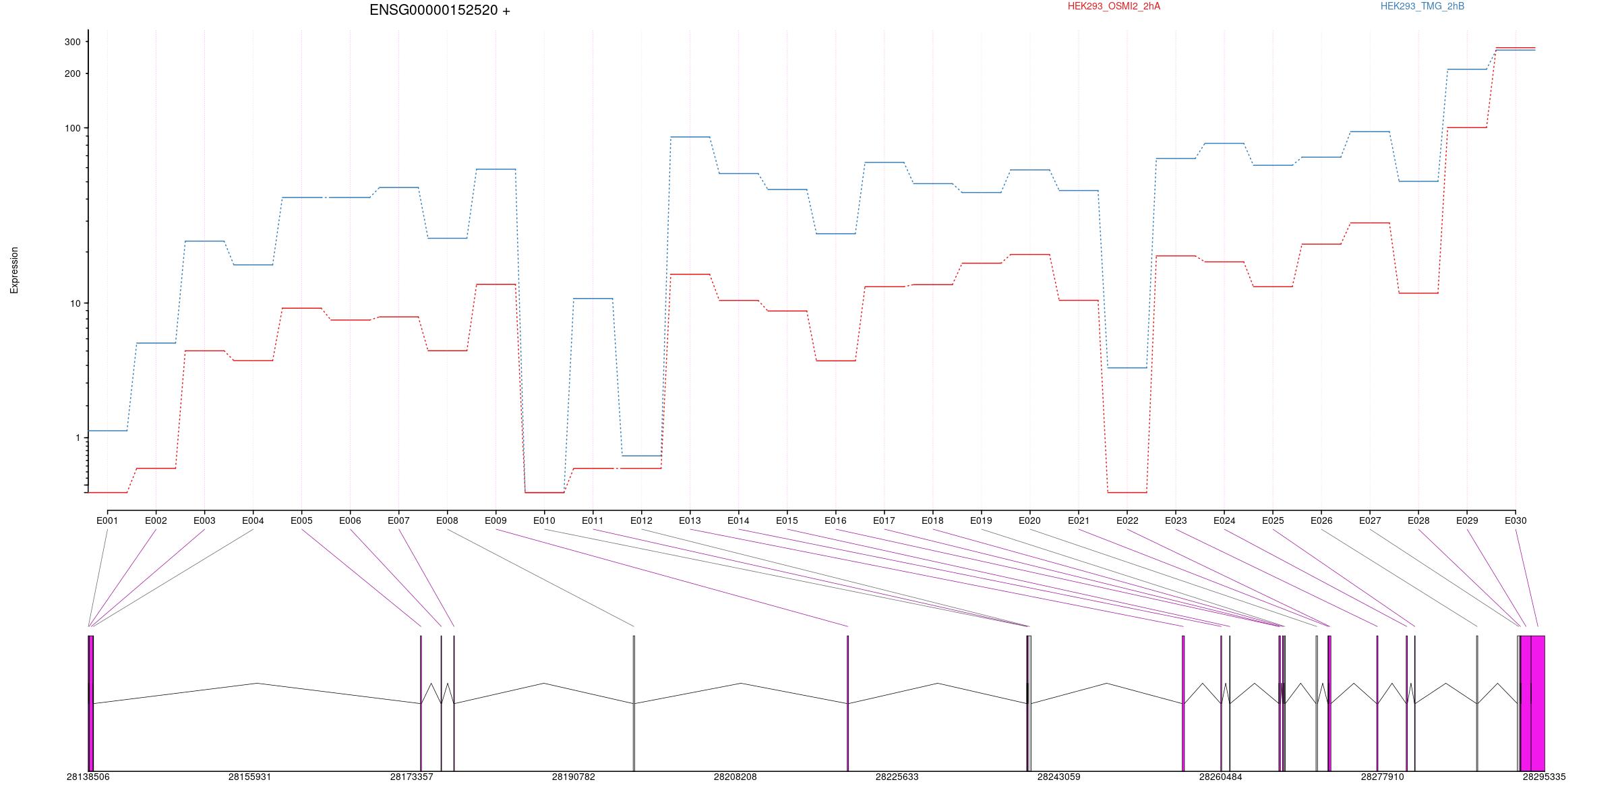The image size is (1618, 809).
Task: Select exon label E021
Action: pos(1079,520)
